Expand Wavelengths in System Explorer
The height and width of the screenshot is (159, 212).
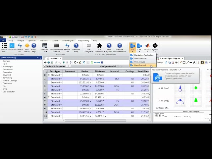point(1,67)
